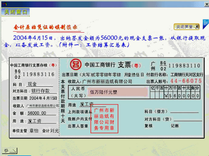Click the stub 科目 value 现金

[x=32, y=84]
